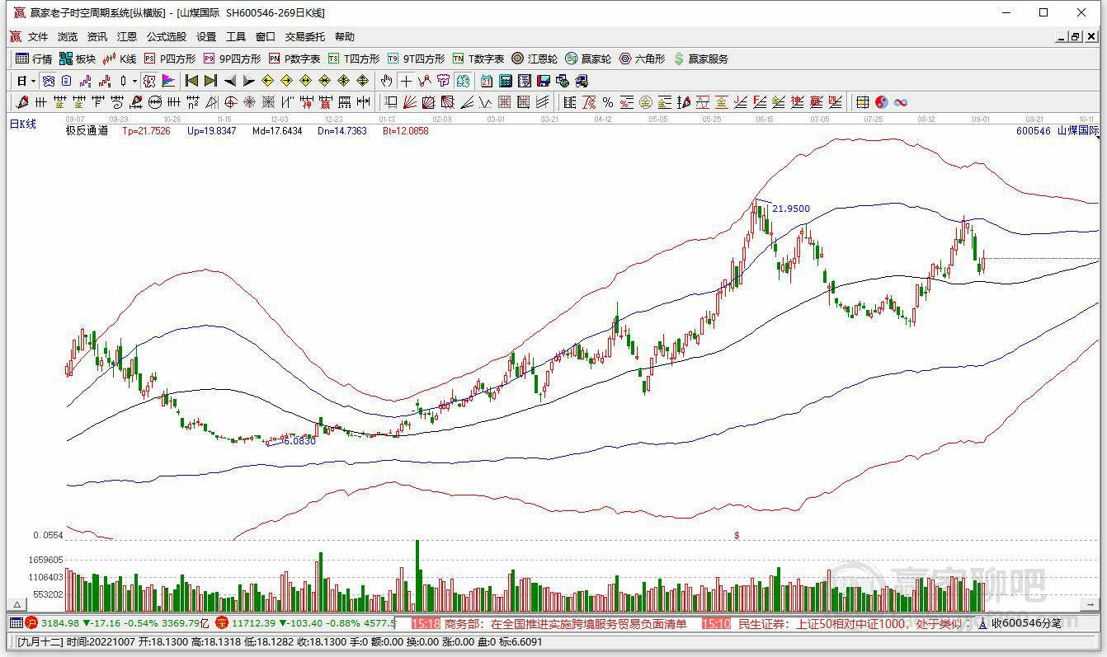Click the 日K线 period label
The width and height of the screenshot is (1107, 657).
click(x=23, y=124)
